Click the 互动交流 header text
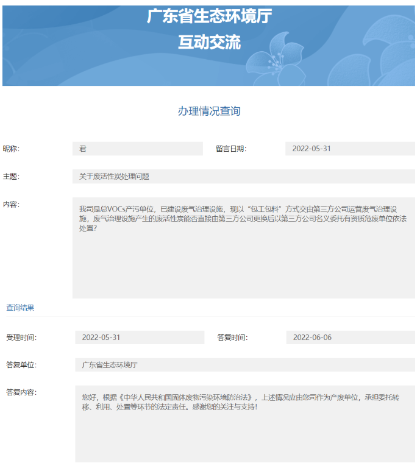 [x=209, y=43]
